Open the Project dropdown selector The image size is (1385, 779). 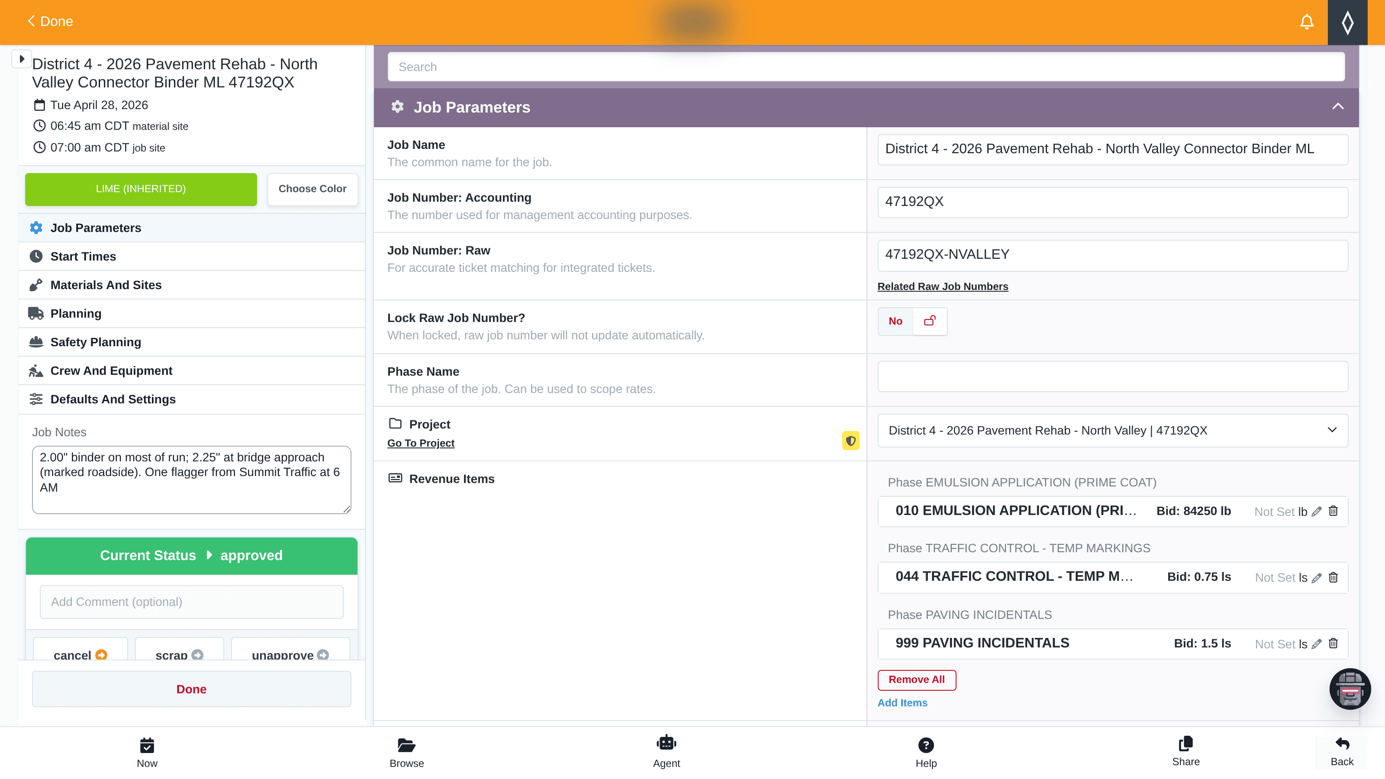click(x=1112, y=431)
